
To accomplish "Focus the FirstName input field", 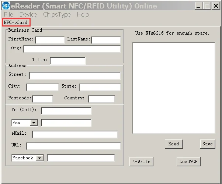I will click(50, 40).
